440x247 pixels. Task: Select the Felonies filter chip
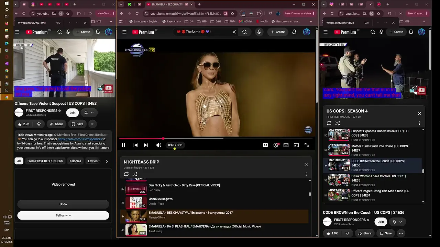click(75, 161)
